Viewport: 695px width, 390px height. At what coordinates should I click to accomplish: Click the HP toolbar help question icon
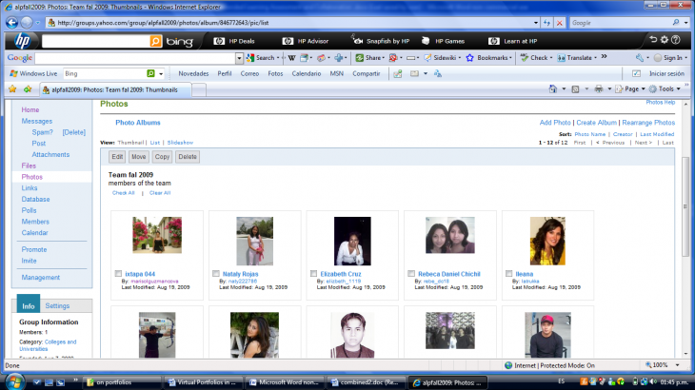point(676,40)
